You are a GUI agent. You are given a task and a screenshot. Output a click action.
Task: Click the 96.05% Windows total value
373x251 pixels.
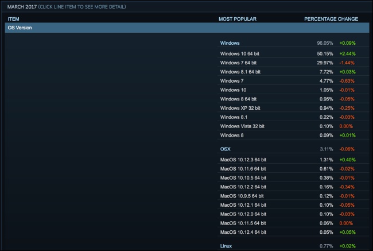coord(325,43)
